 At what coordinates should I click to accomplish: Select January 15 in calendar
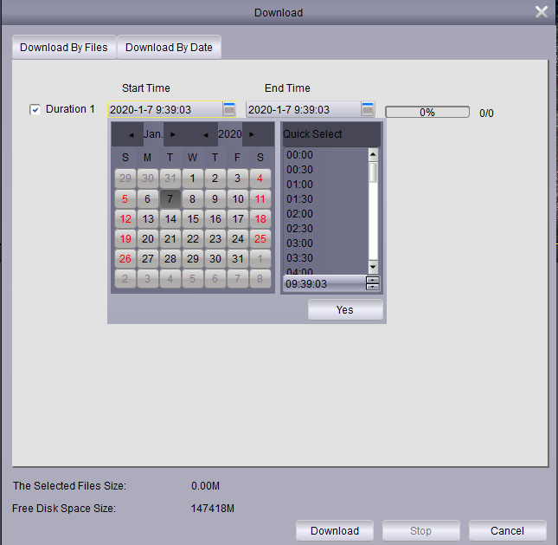point(193,218)
